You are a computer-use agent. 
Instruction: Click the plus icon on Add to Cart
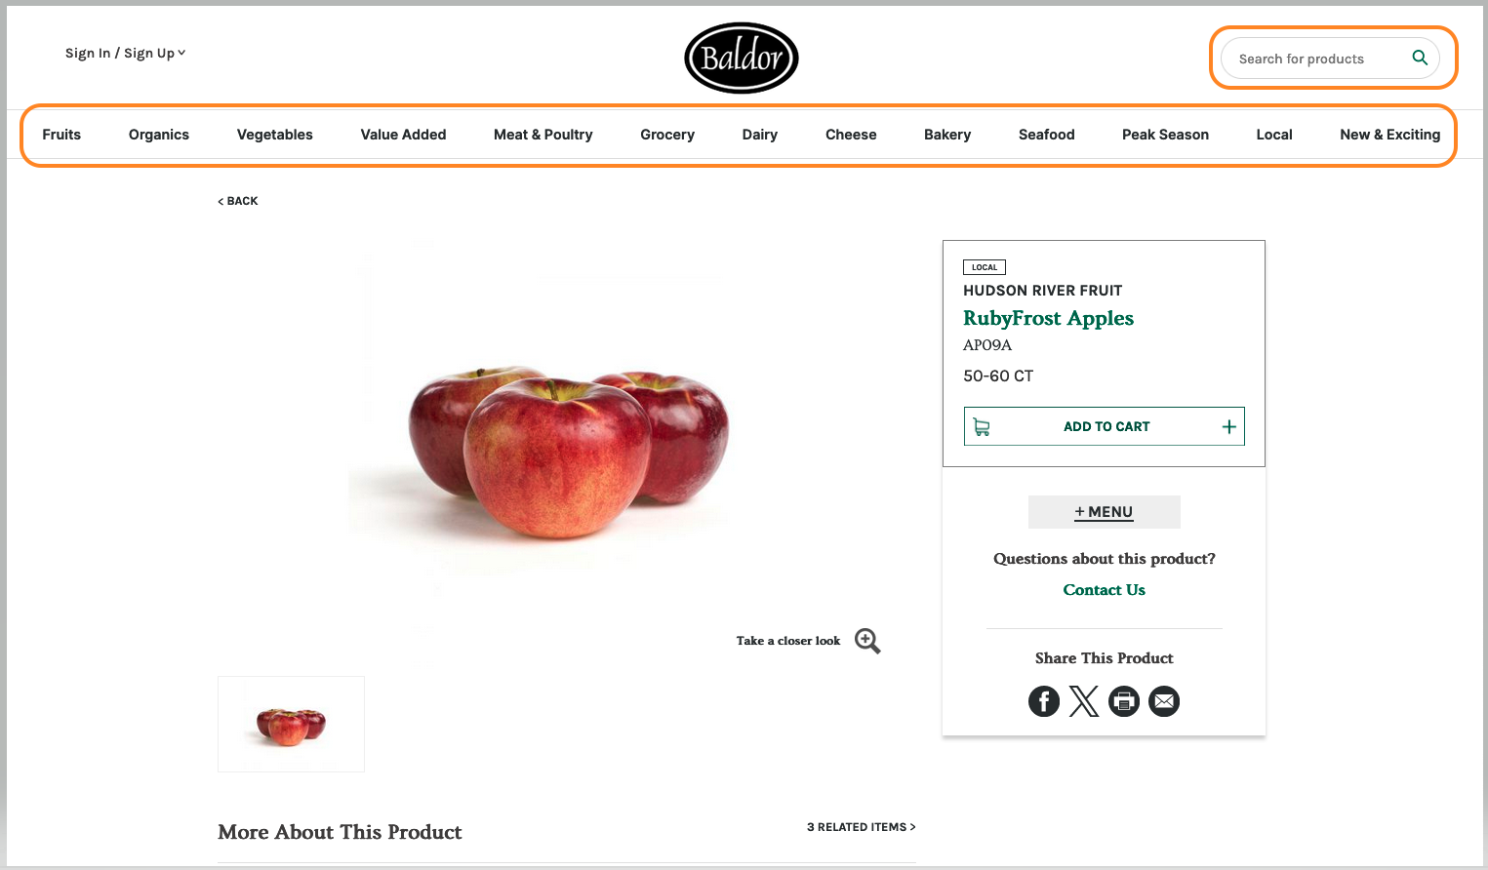click(x=1229, y=427)
